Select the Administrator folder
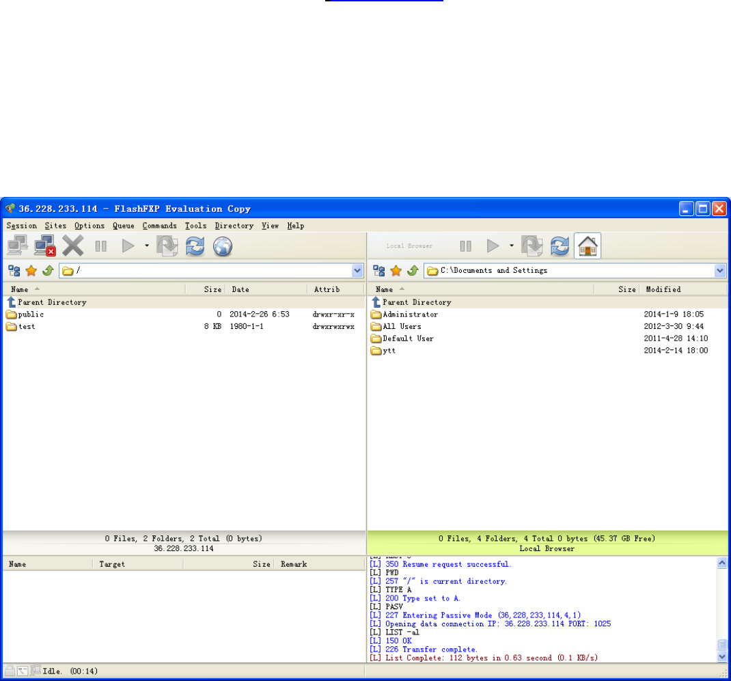The image size is (731, 681). (547, 315)
